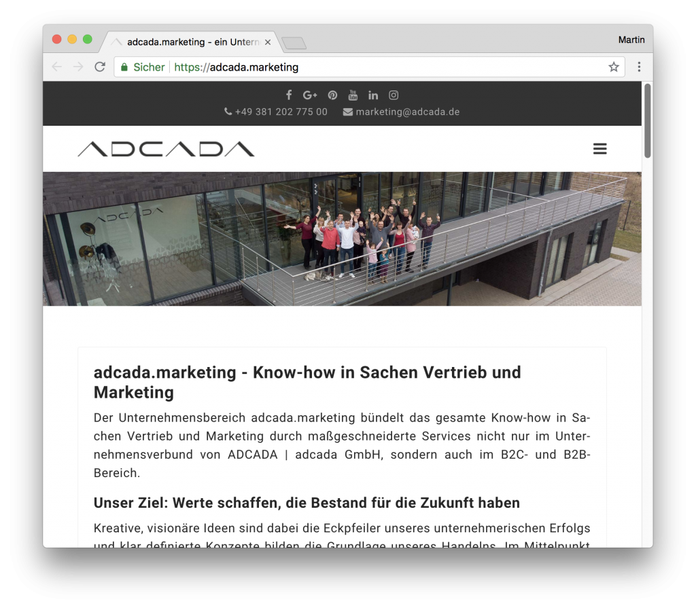Click the padlock security indicator

(124, 67)
